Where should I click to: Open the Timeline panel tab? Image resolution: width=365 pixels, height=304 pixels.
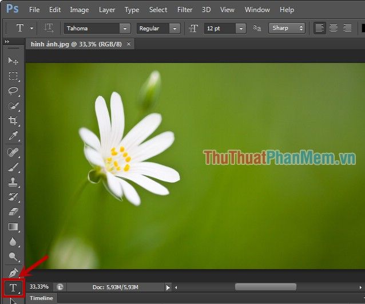pos(41,298)
